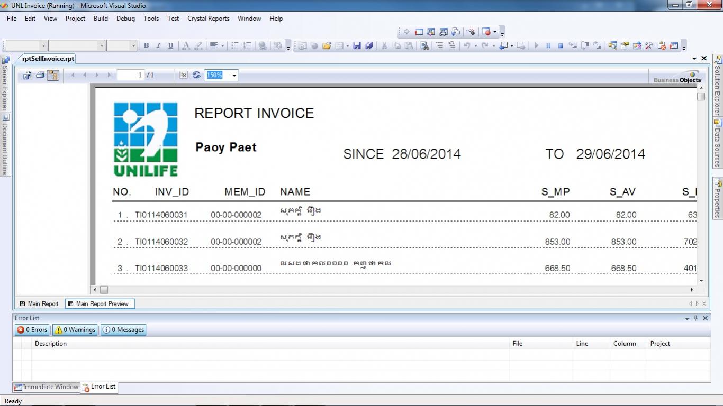This screenshot has width=723, height=406.
Task: Click the report's vertical scrollbar thumb
Action: pos(701,96)
